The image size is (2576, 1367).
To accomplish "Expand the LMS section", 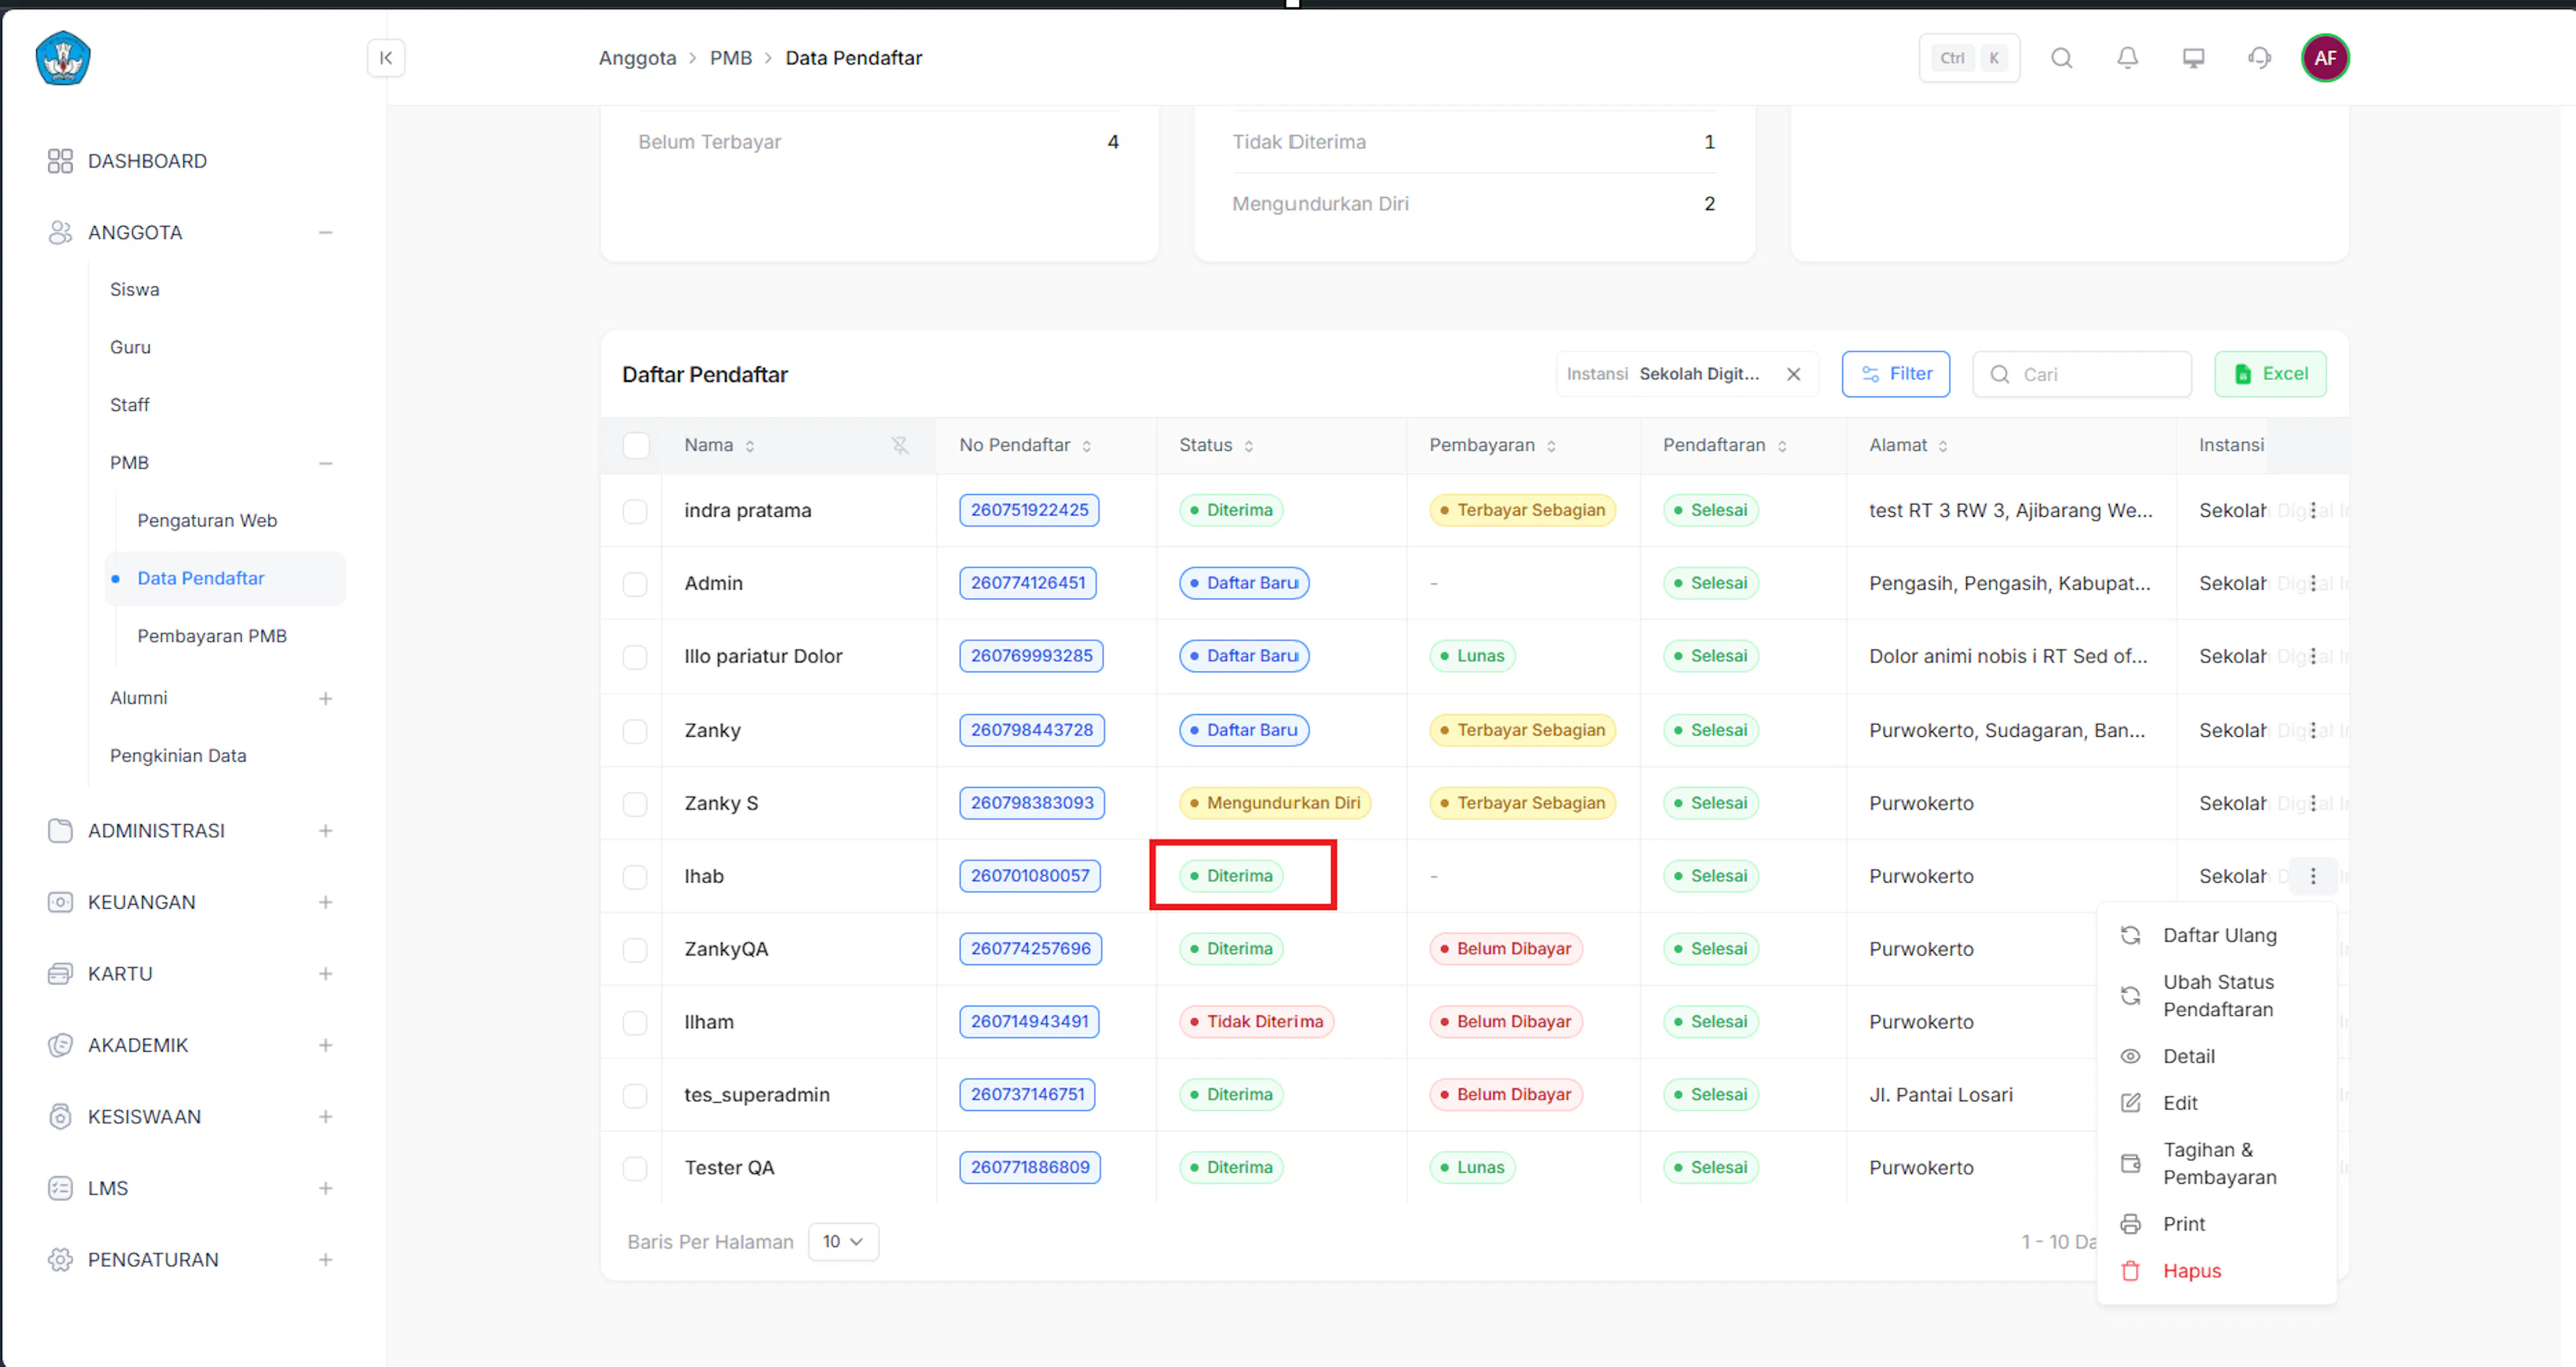I will click(x=325, y=1188).
